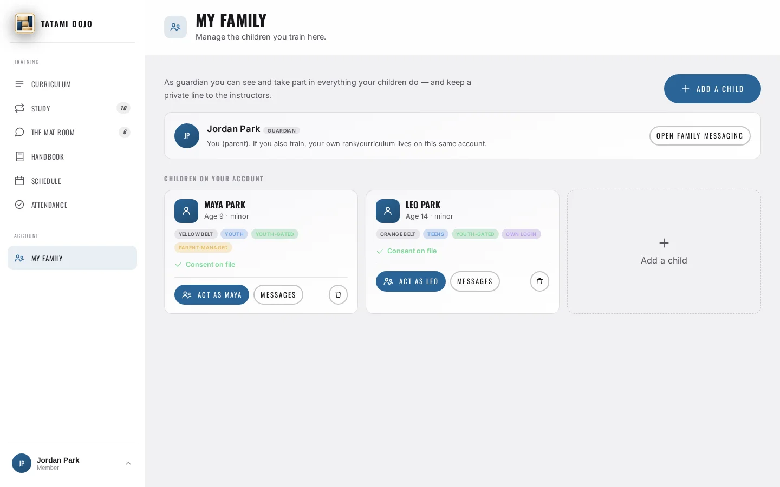Click the Youth tag on Maya's card
The image size is (780, 487).
click(234, 234)
